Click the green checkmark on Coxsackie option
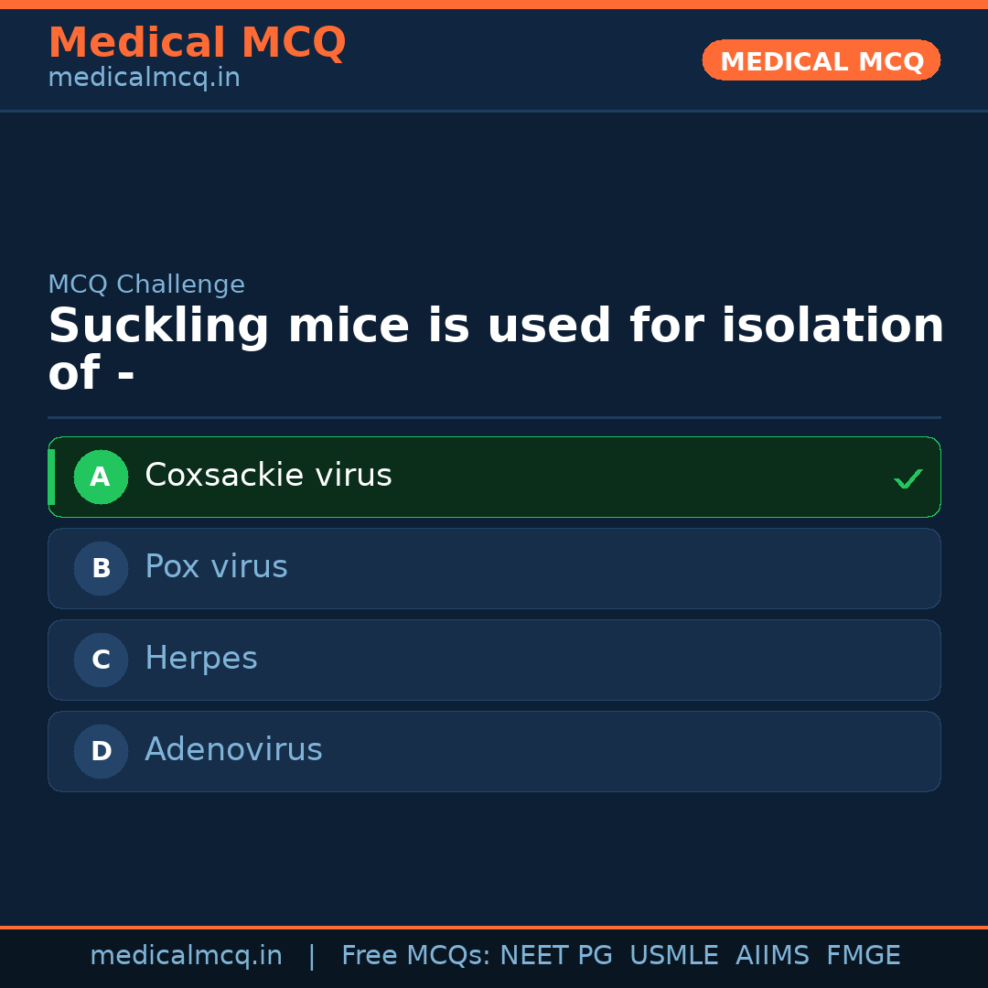 pos(907,478)
